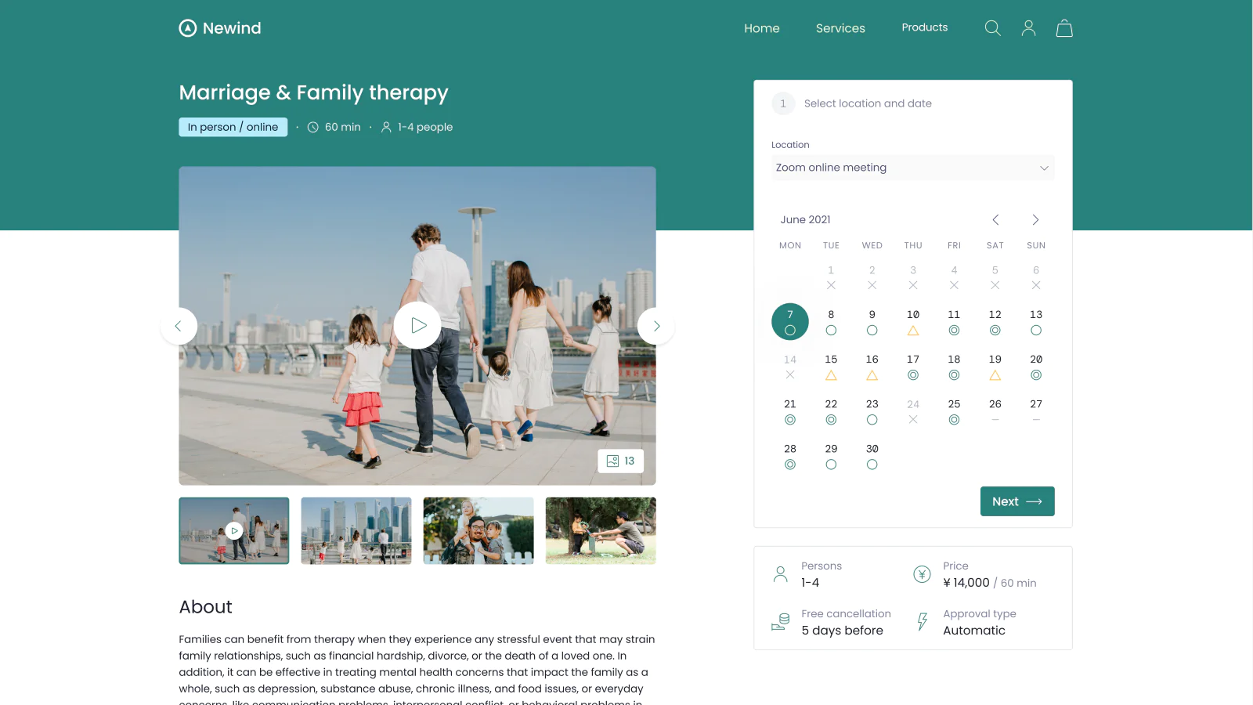Open the Zoom online meeting location dropdown

click(913, 168)
